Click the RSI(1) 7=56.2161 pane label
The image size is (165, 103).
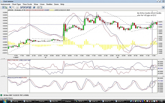[13, 60]
